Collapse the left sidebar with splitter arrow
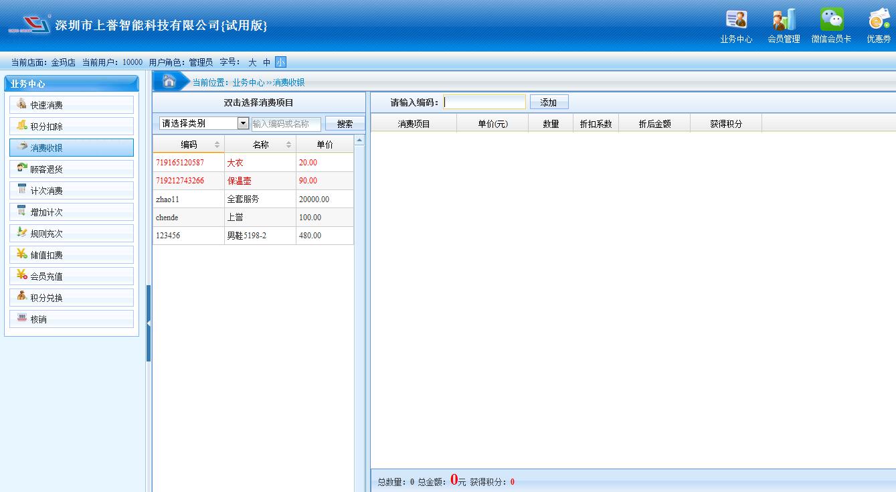This screenshot has height=492, width=896. pyautogui.click(x=149, y=323)
